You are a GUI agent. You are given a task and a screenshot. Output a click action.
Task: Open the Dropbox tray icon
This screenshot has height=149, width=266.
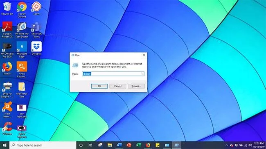pyautogui.click(x=236, y=145)
